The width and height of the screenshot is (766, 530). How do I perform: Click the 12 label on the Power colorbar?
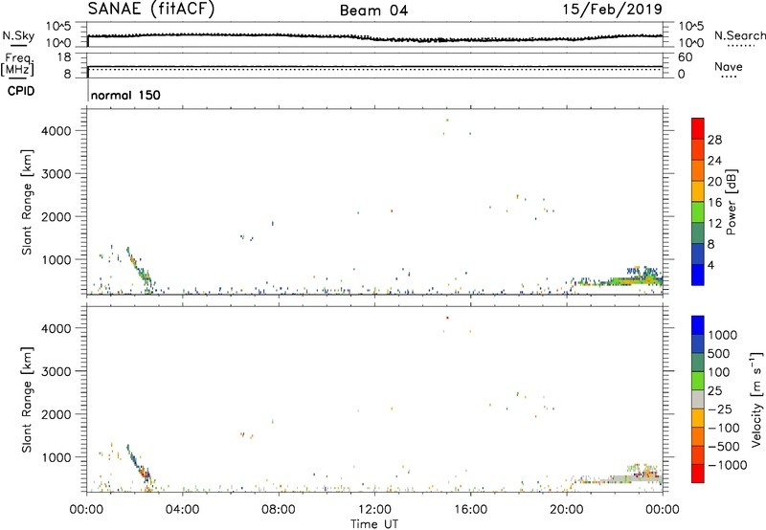714,224
